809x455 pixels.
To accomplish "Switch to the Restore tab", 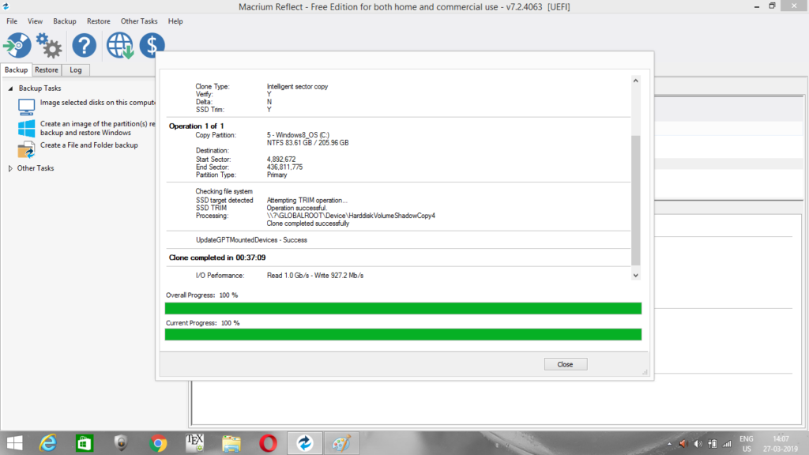I will (47, 70).
